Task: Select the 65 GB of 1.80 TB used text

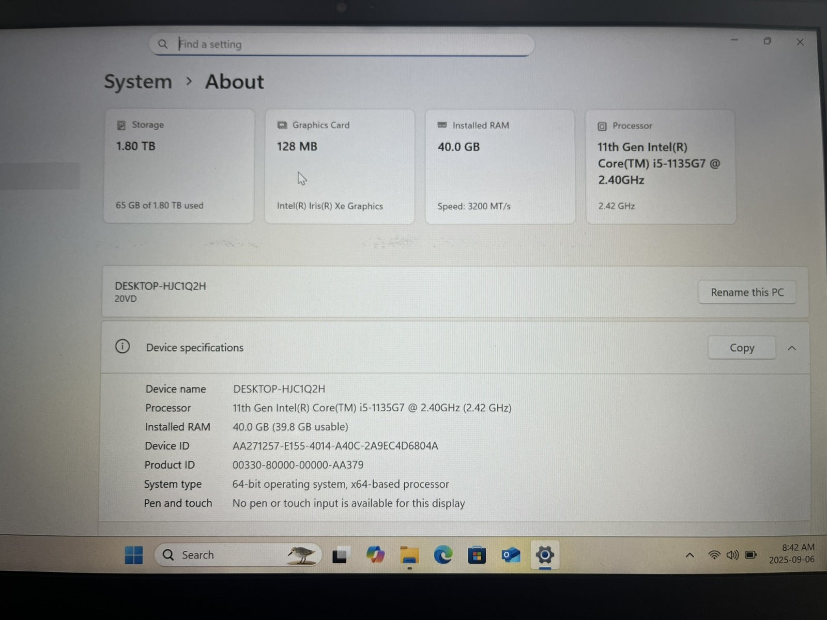Action: click(160, 205)
